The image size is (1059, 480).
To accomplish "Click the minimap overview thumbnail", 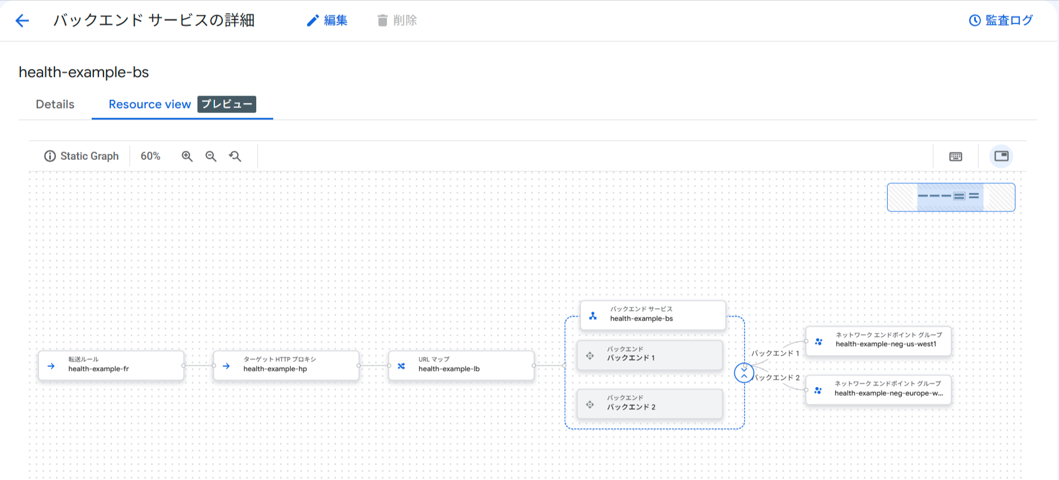I will pyautogui.click(x=951, y=197).
